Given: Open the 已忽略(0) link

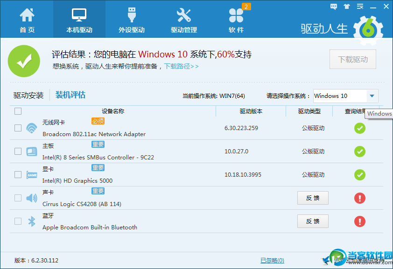Looking at the screenshot, I should point(272,261).
